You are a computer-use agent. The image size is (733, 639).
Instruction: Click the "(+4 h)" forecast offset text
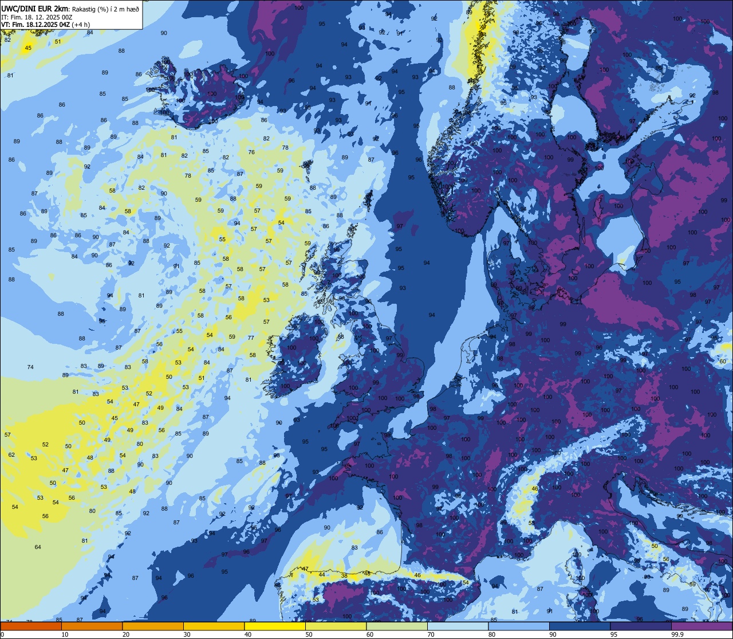pyautogui.click(x=81, y=25)
